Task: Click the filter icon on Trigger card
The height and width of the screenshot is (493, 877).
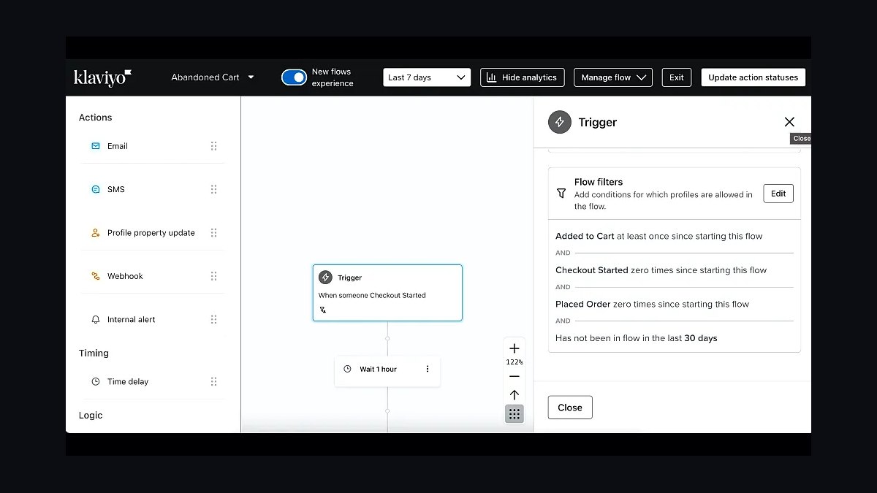Action: point(323,310)
